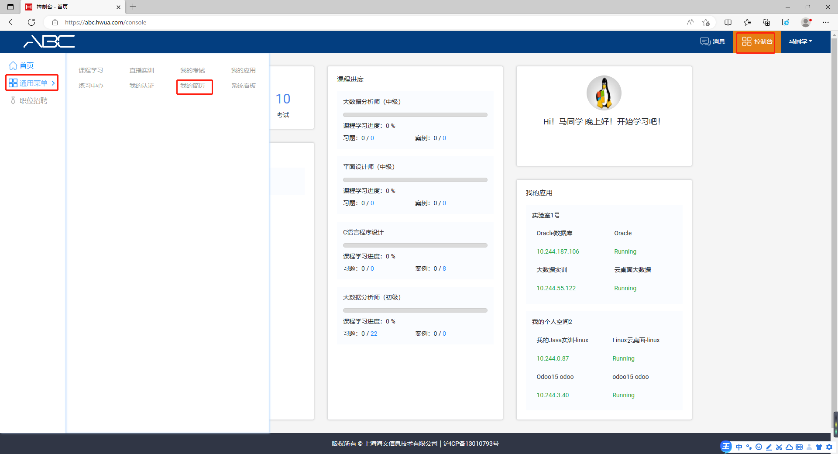This screenshot has width=838, height=454.
Task: Click the penguin avatar picture
Action: 604,93
